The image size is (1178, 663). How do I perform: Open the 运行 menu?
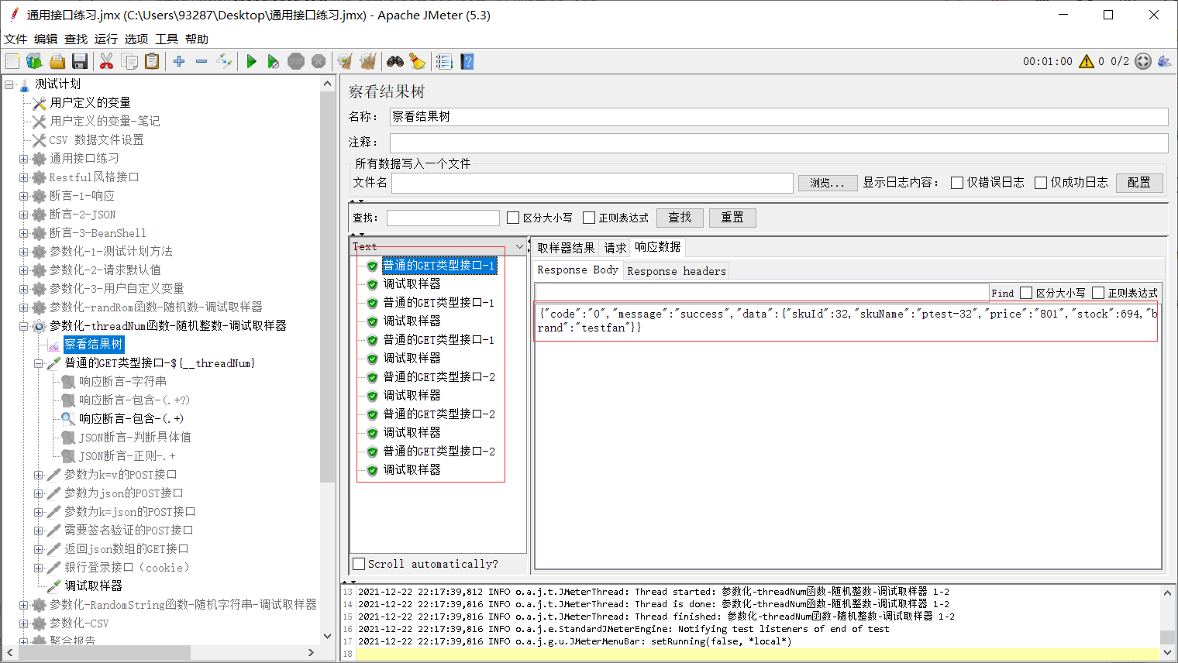tap(106, 39)
